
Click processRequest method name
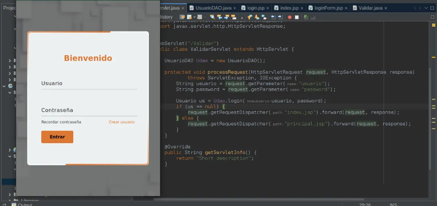click(x=228, y=72)
